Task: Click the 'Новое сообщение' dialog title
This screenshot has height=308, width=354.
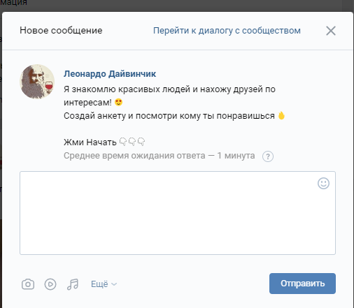Action: point(61,31)
